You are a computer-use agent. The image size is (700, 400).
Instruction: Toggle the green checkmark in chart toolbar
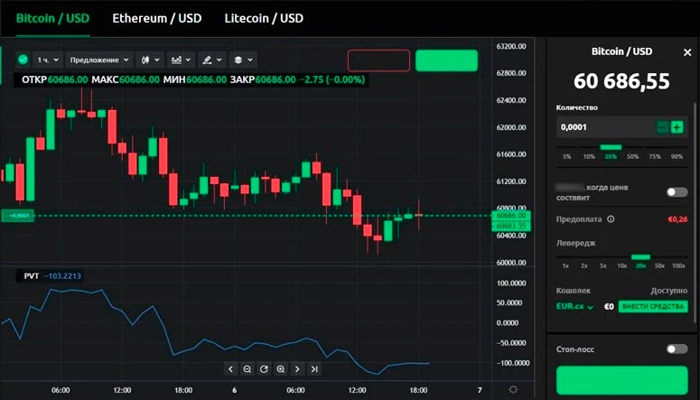pos(23,60)
